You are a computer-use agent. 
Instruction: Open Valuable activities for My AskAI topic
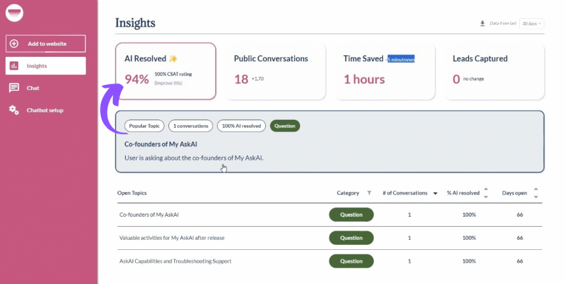172,238
